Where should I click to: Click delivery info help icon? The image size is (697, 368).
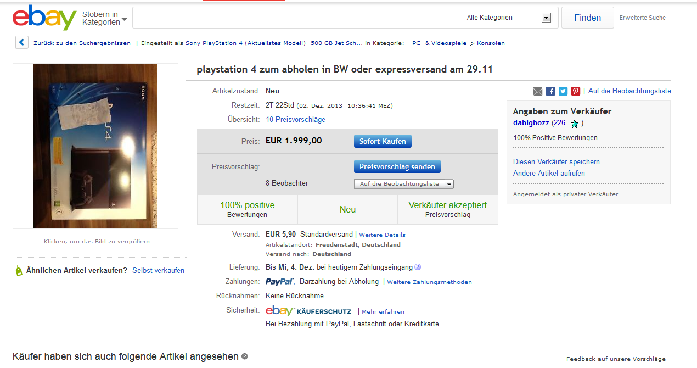pos(418,267)
